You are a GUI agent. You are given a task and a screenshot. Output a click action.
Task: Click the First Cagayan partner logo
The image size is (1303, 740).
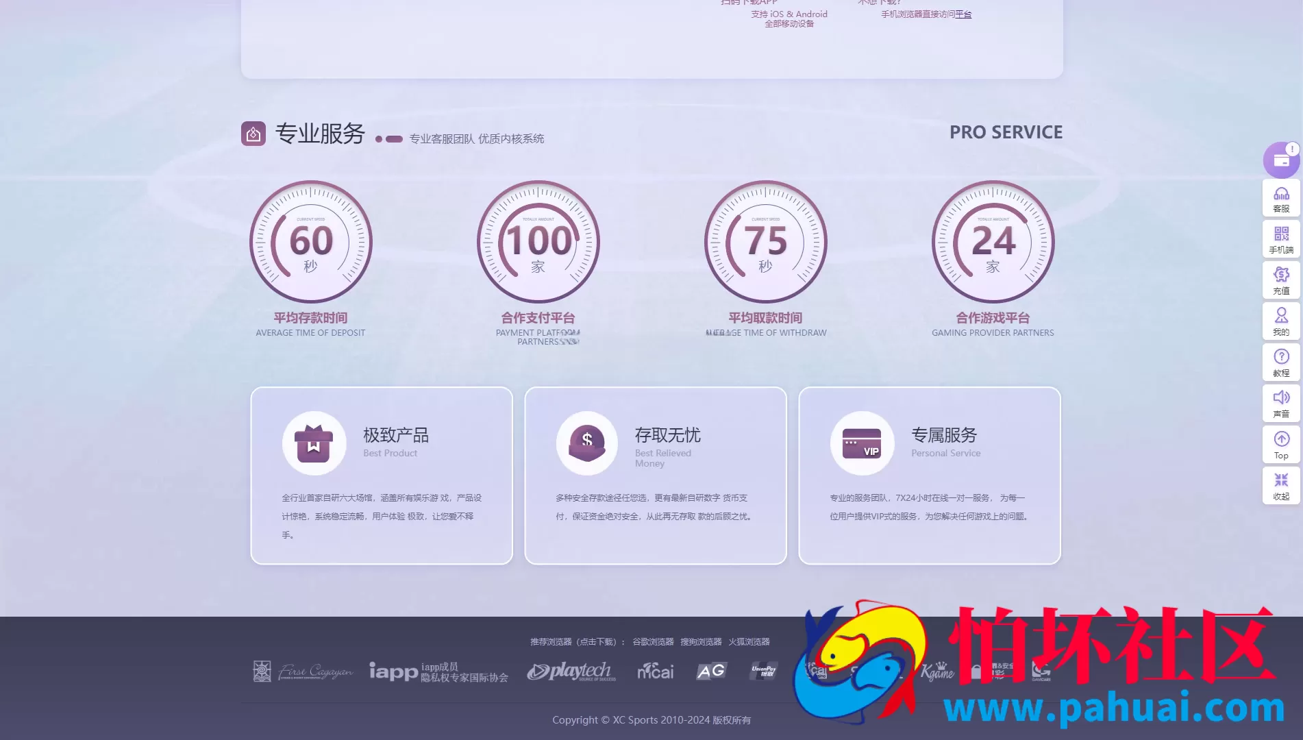(303, 671)
